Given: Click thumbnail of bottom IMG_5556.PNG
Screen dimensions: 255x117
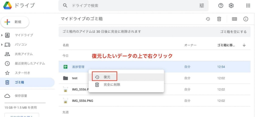Looking at the screenshot, I should pos(65,101).
